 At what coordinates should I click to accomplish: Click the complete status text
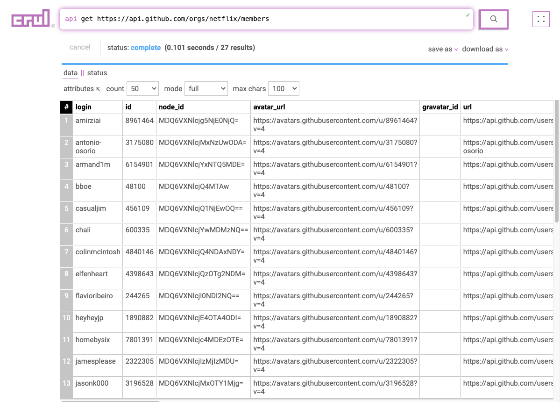(x=146, y=48)
